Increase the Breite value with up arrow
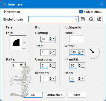 (21, 64)
